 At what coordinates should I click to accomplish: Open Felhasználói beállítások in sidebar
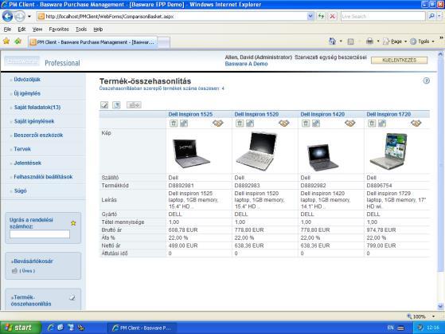(x=43, y=177)
